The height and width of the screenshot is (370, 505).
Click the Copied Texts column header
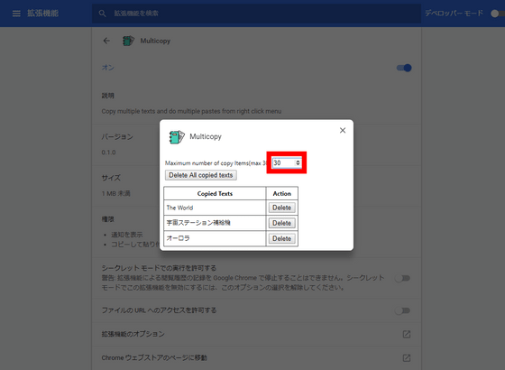click(215, 193)
